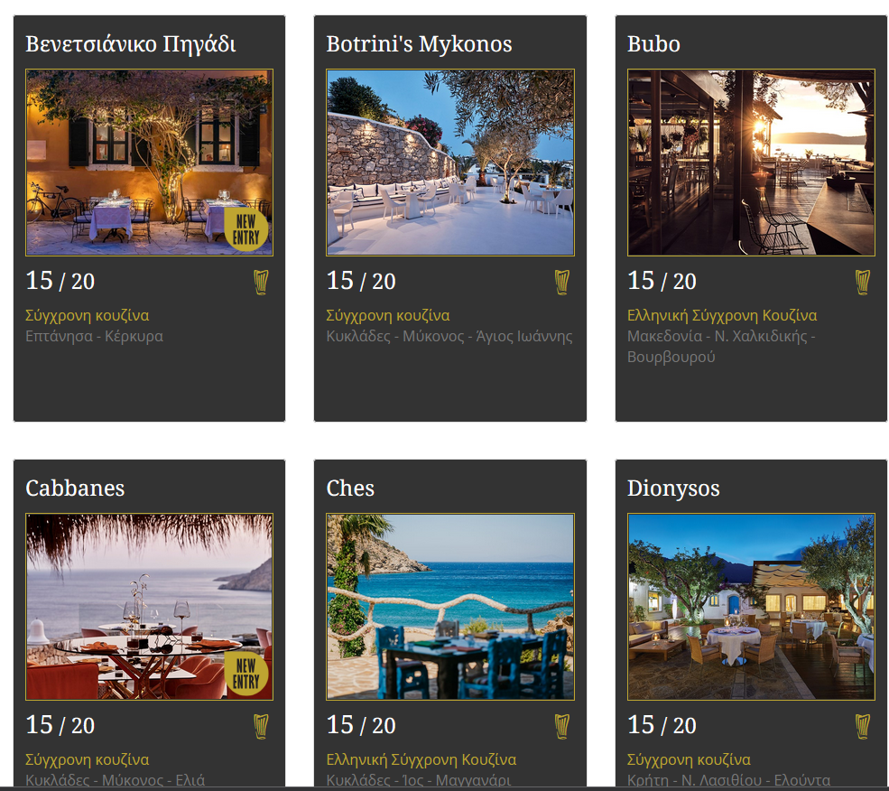Viewport: 889px width, 791px height.
Task: Open the Ches beach view photo
Action: 450,607
